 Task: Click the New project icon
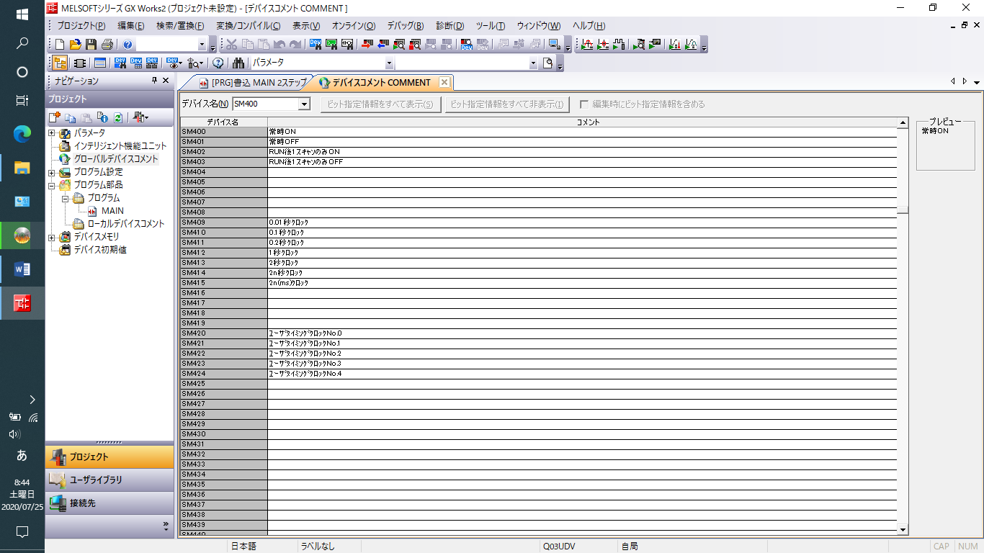60,45
